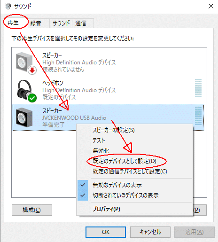This screenshot has height=242, width=218.
Task: Click the headphone volume level meter
Action: (198, 88)
